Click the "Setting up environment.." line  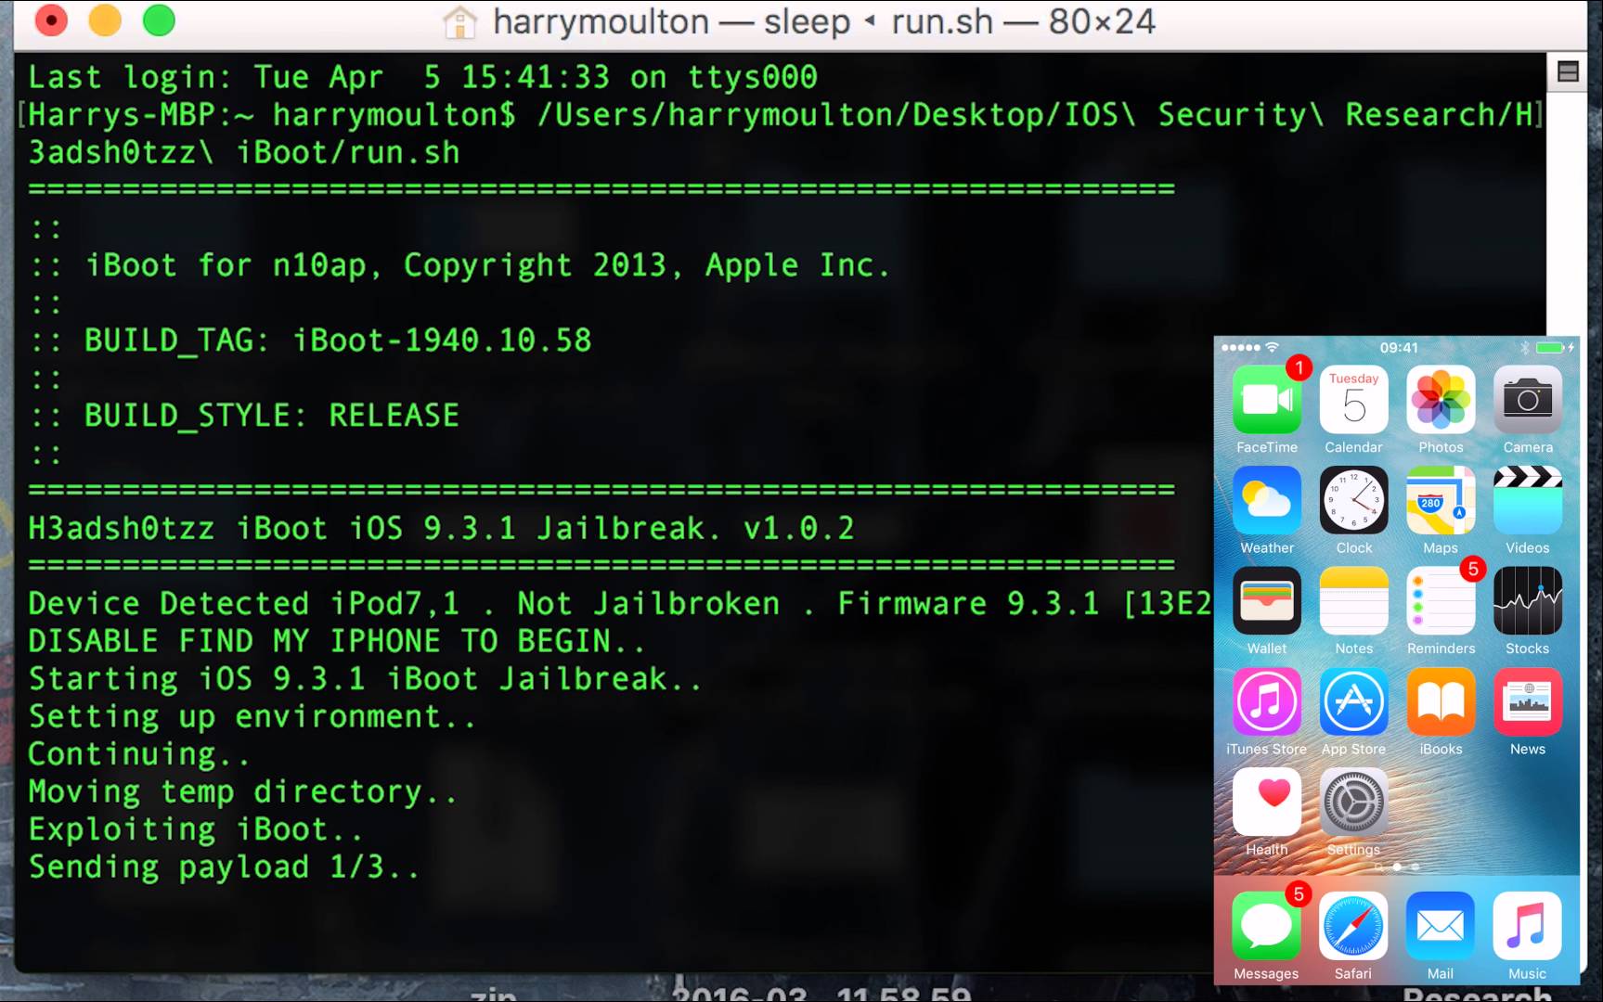click(x=252, y=716)
